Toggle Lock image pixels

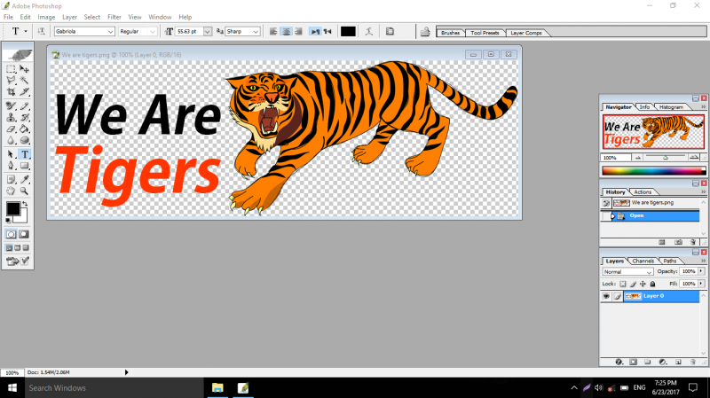coord(633,284)
